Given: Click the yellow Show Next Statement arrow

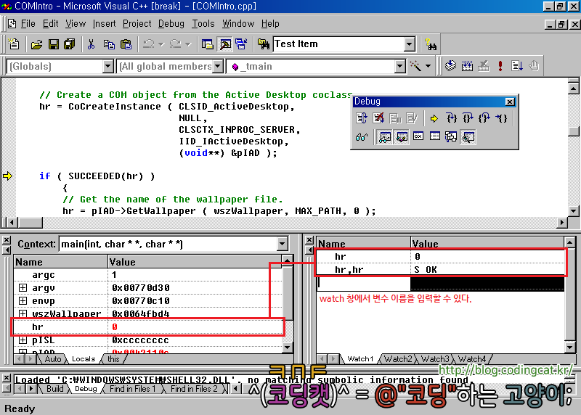Looking at the screenshot, I should 434,118.
